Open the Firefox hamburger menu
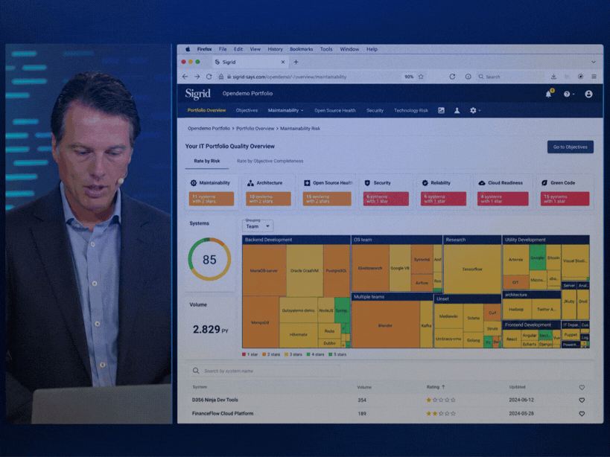The image size is (610, 457). point(594,77)
